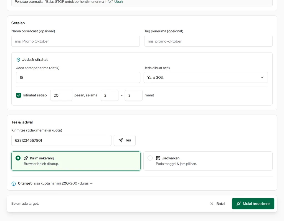Click the Jeda antar penerima field showing 15

pos(78,77)
